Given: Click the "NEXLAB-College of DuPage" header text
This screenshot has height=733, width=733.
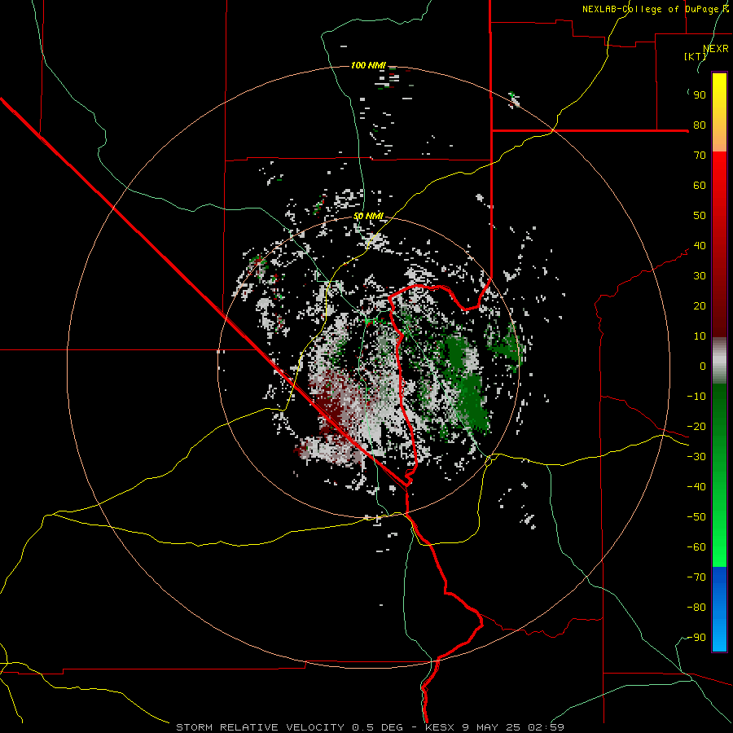Looking at the screenshot, I should (652, 9).
